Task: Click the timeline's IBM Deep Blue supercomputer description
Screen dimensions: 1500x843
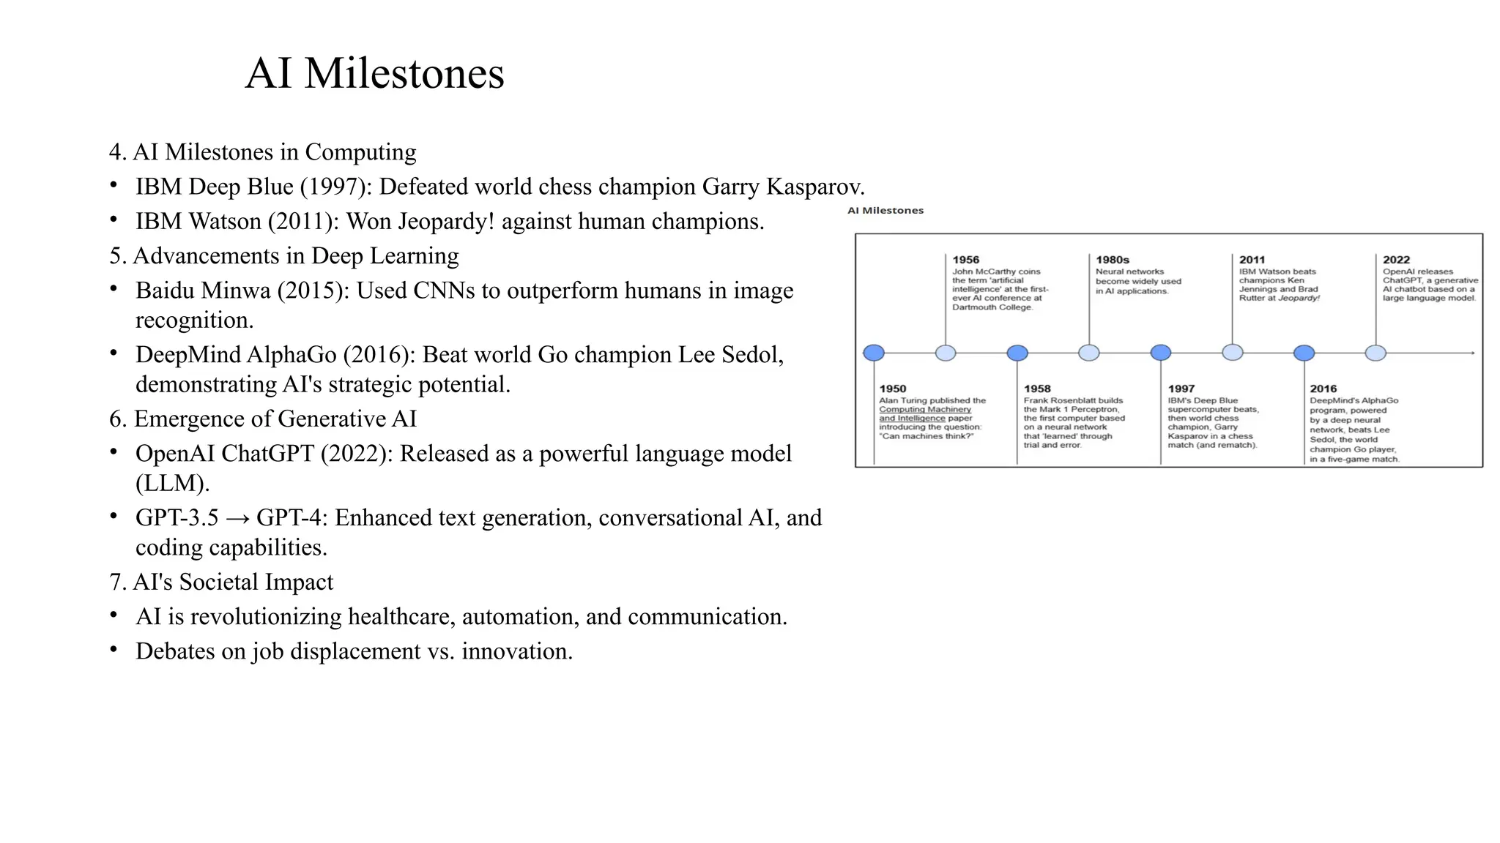Action: tap(1213, 423)
